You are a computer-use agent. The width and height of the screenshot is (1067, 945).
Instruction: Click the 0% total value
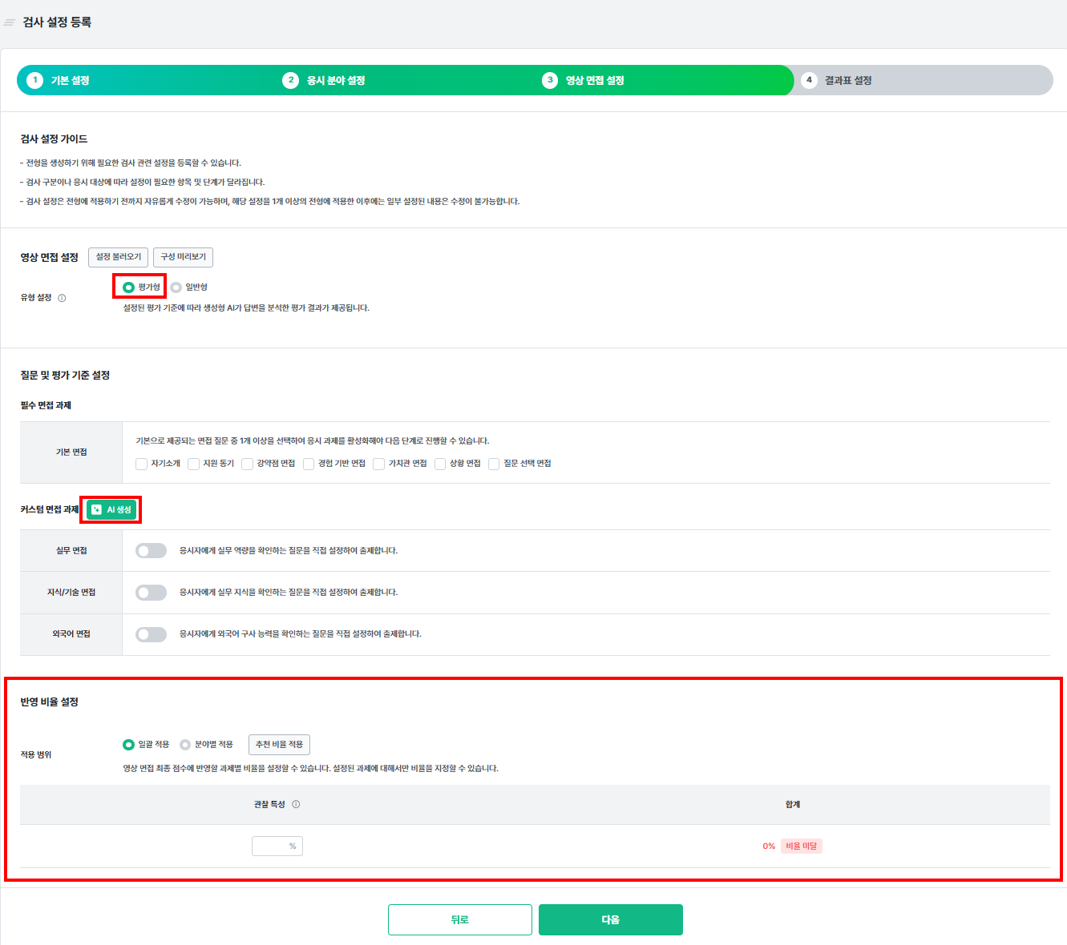[x=769, y=846]
